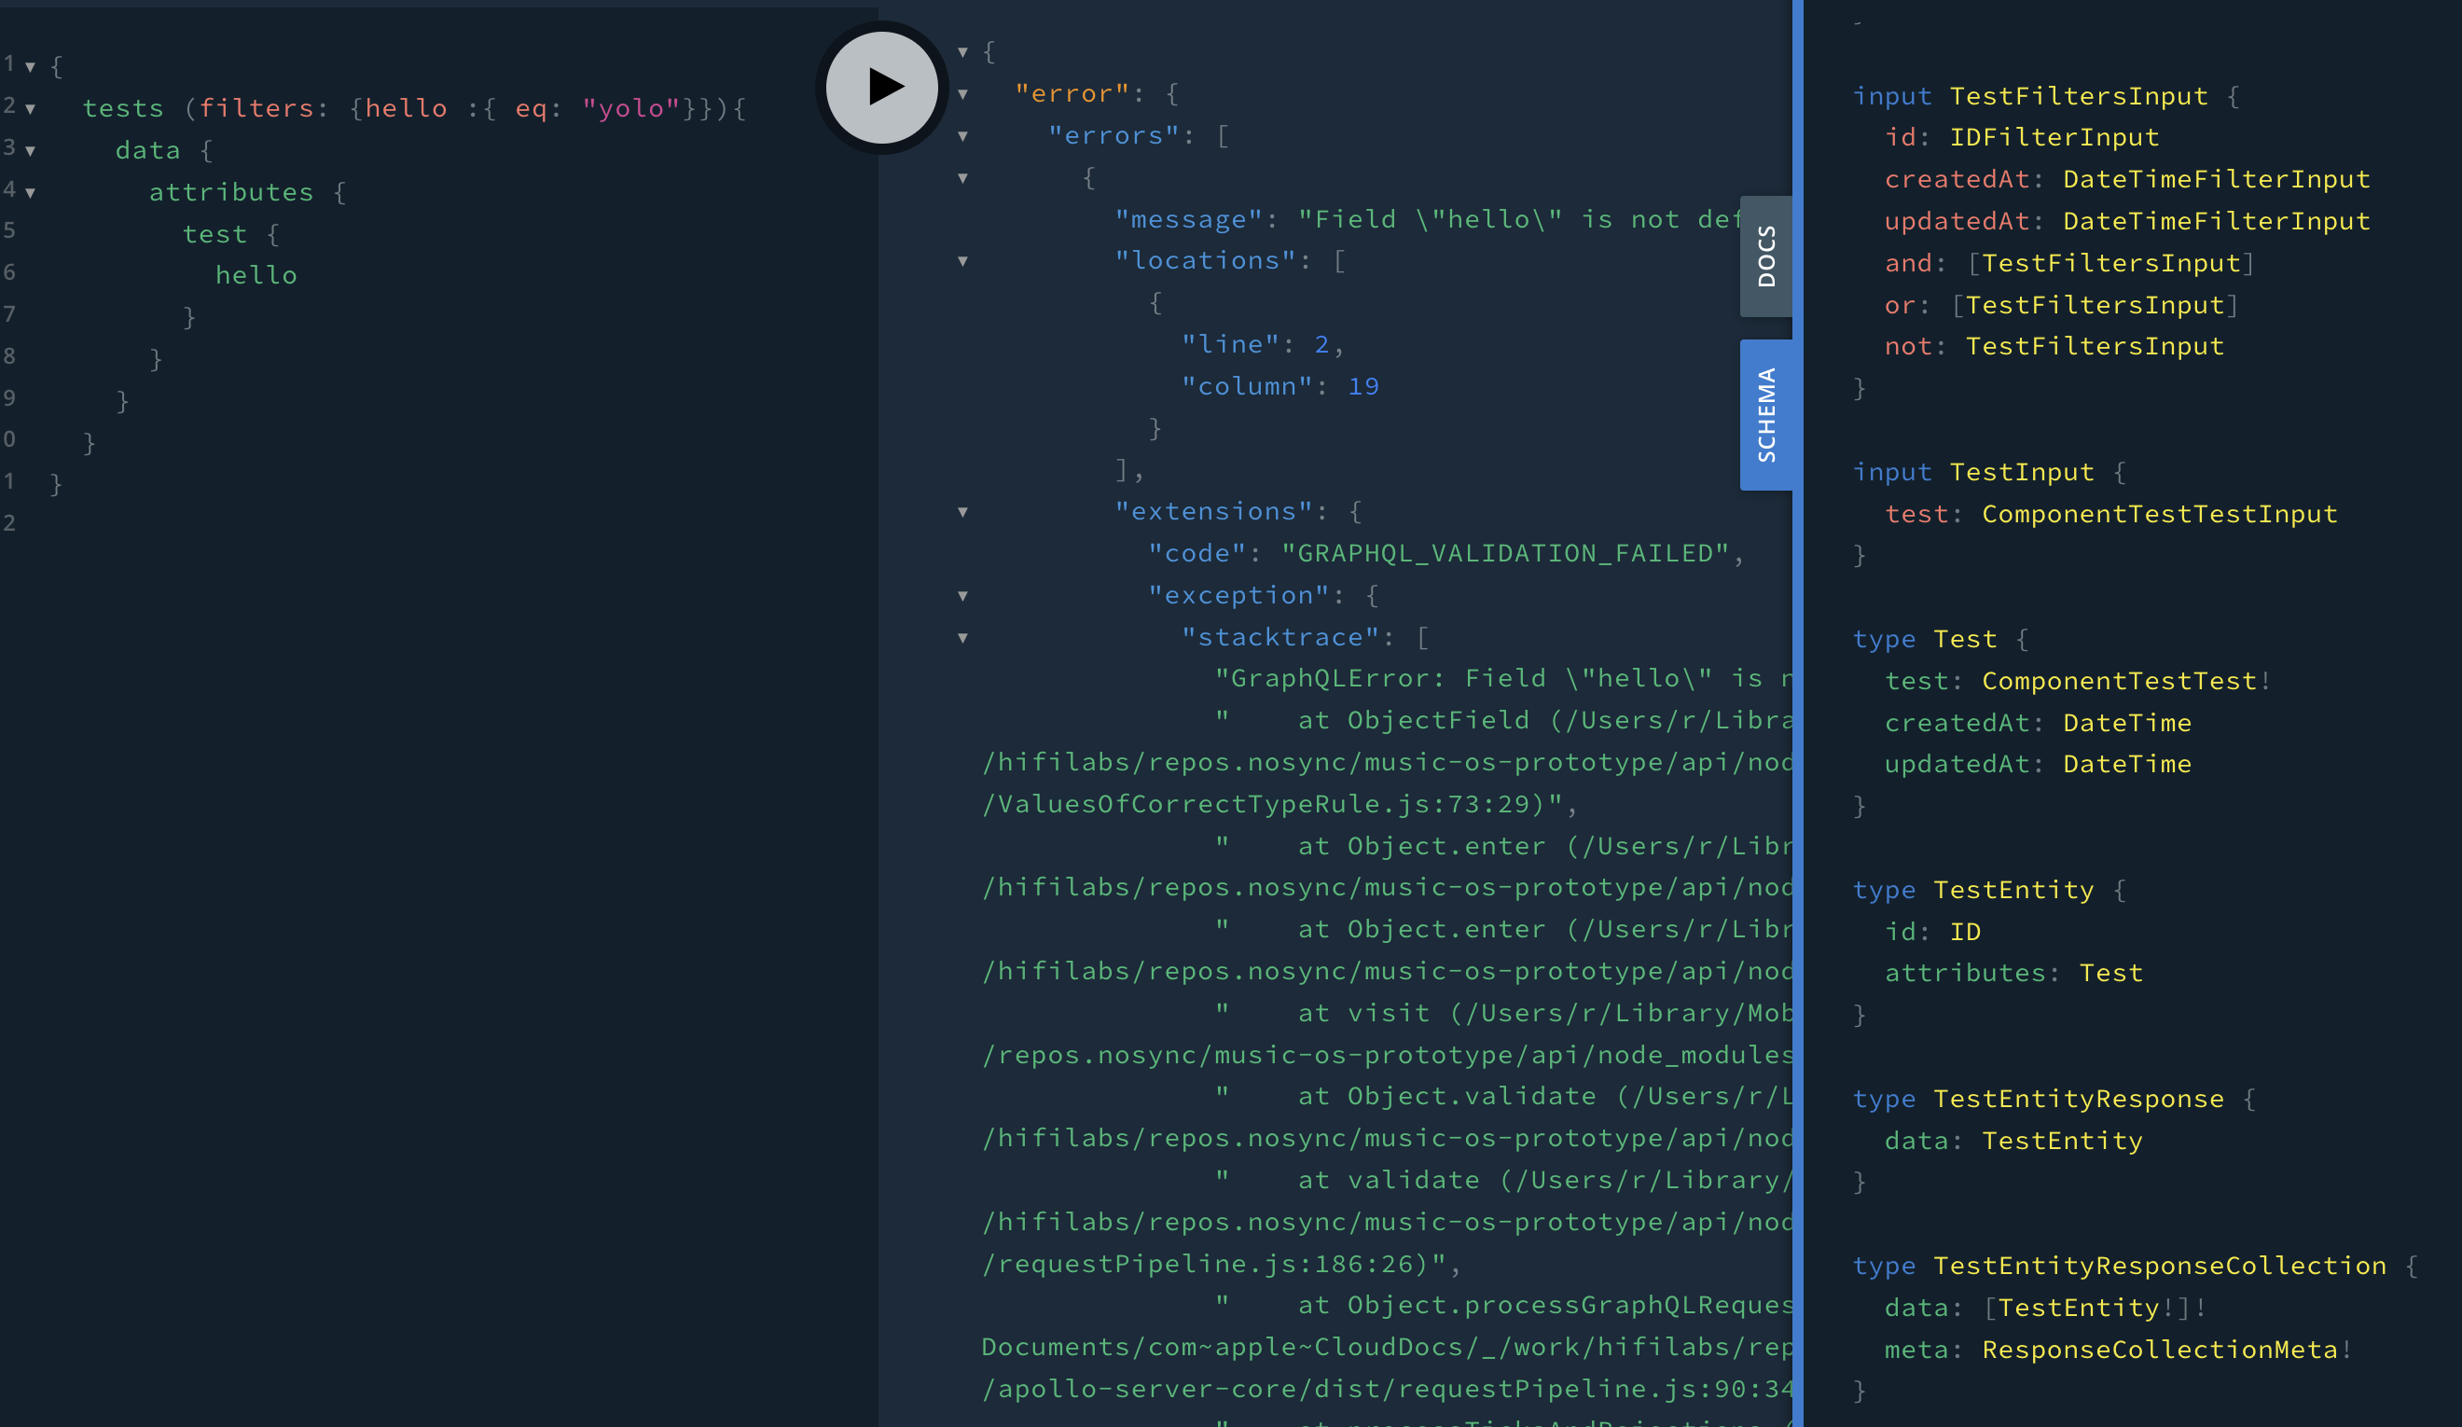Collapse the "exception" object
This screenshot has height=1427, width=2462.
click(963, 595)
